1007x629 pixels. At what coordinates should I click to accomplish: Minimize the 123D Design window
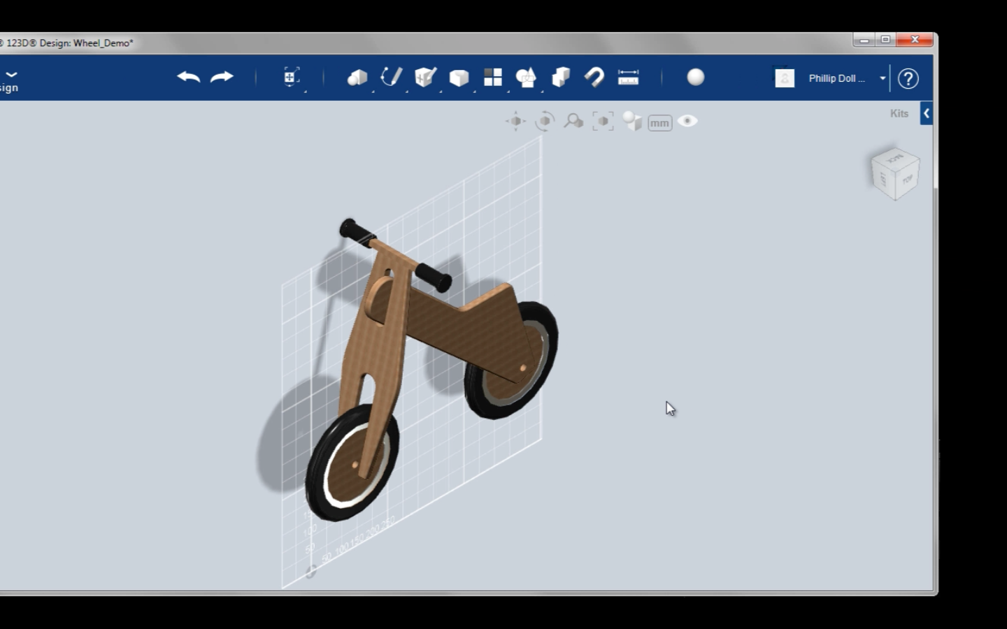pos(864,40)
